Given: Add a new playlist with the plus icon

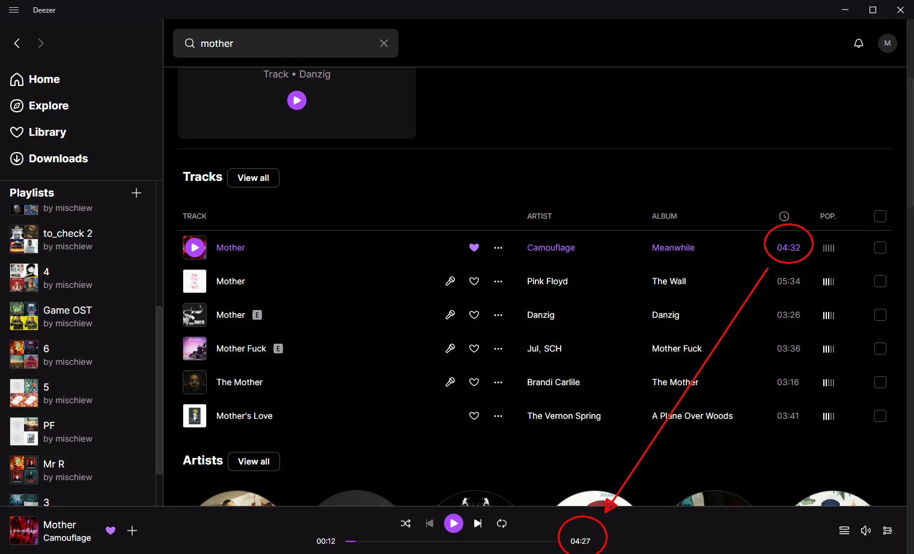Looking at the screenshot, I should coord(136,193).
